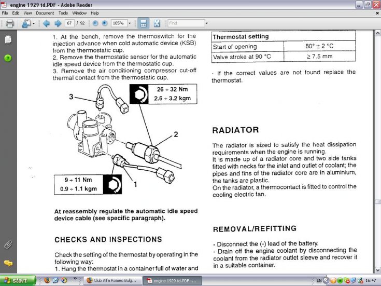
Task: Open the help question mark panel
Action: pos(8,58)
